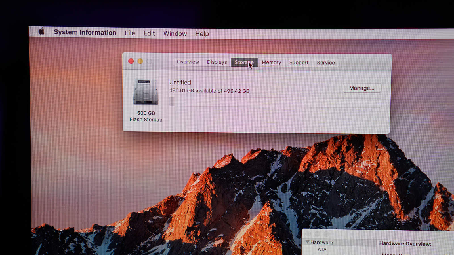This screenshot has height=255, width=454.
Task: Click the flash storage drive icon
Action: coord(146,92)
